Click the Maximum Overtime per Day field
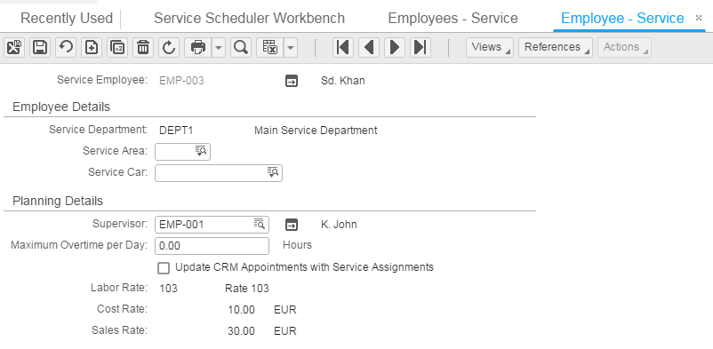713x349 pixels. [212, 246]
